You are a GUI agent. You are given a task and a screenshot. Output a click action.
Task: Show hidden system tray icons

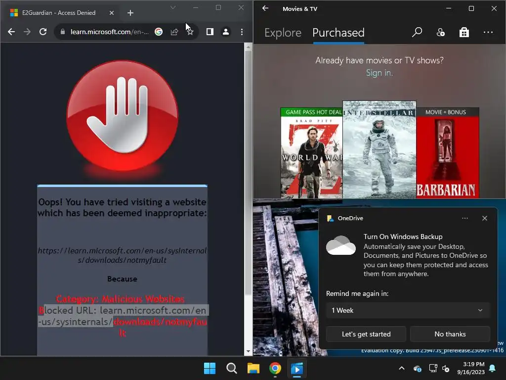(401, 368)
